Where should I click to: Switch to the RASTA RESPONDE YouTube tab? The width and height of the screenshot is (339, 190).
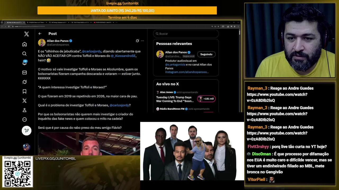pyautogui.click(x=104, y=22)
